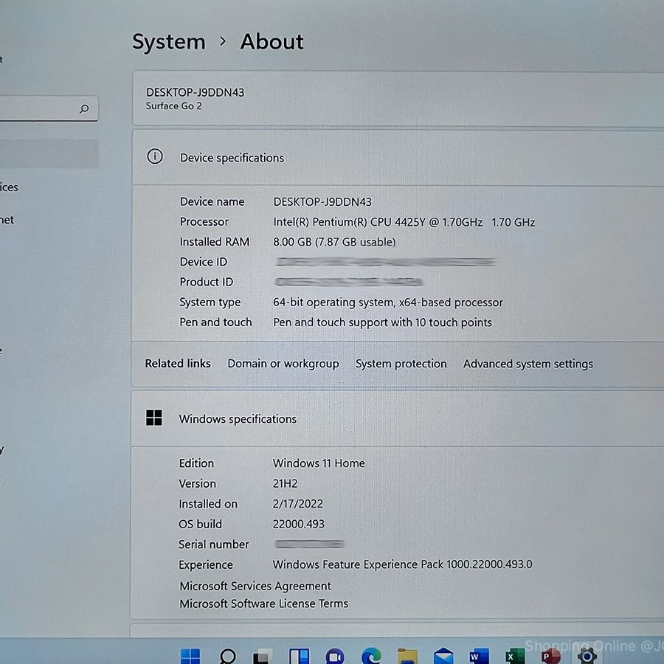Collapse the Windows specifications section header
This screenshot has height=664, width=664.
[398, 419]
